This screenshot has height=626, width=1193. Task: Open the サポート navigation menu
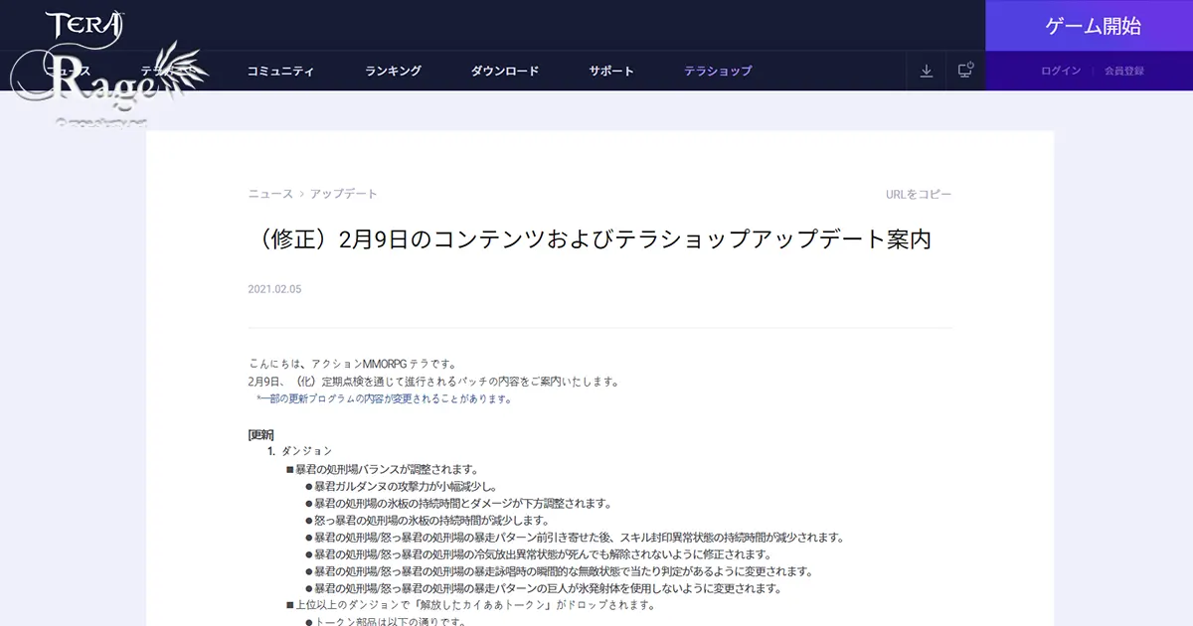pyautogui.click(x=610, y=71)
